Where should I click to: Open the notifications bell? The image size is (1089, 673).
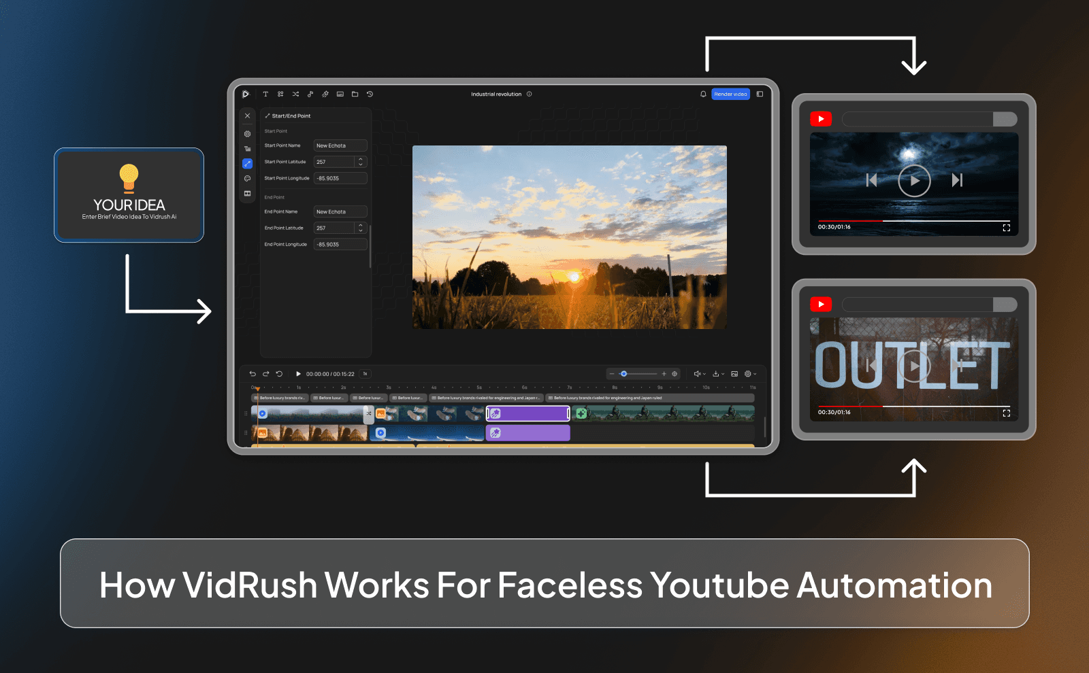[x=703, y=94]
